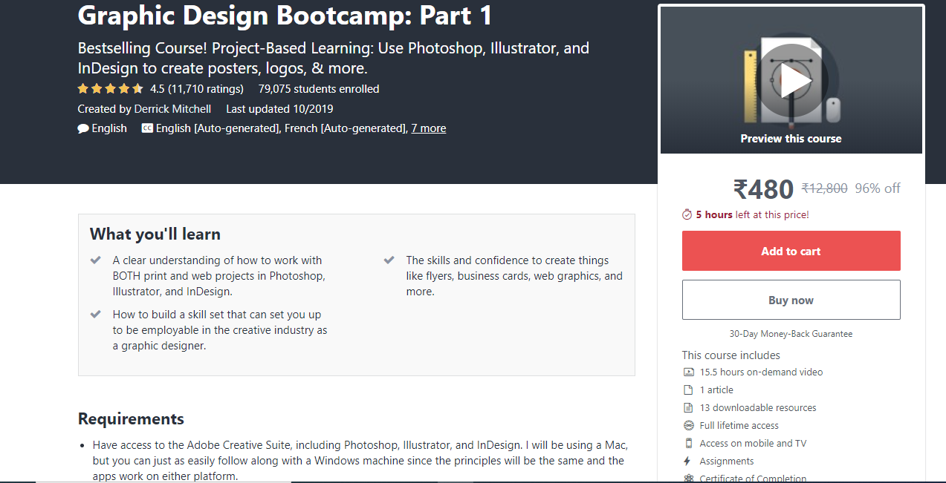Click the document icon beside 1 article

coord(688,390)
